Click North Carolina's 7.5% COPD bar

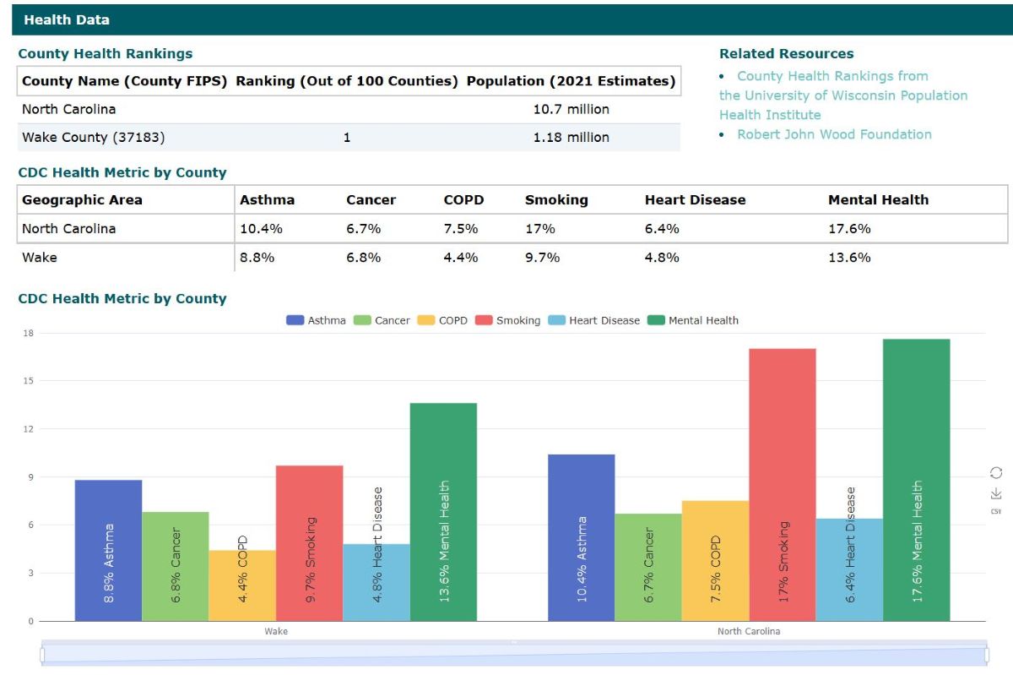[x=715, y=561]
